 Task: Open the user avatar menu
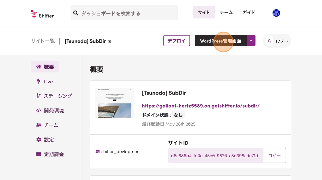[x=276, y=13]
